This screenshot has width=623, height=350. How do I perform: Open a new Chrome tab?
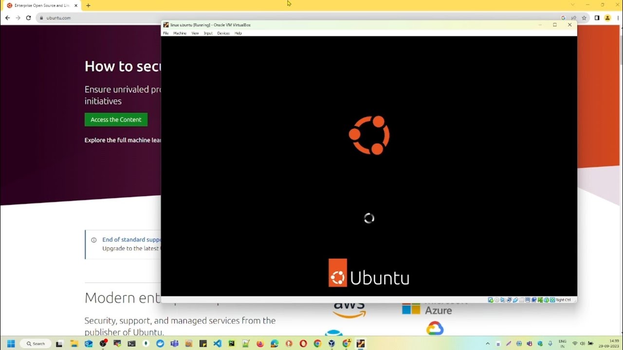[88, 5]
